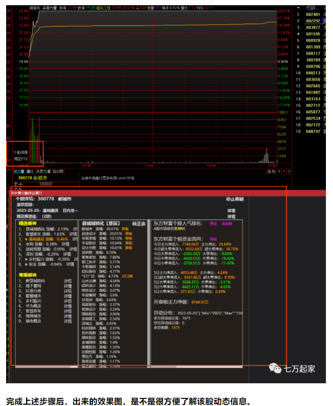Click the 13:00 marker on the time axis
The width and height of the screenshot is (333, 406).
149,166
